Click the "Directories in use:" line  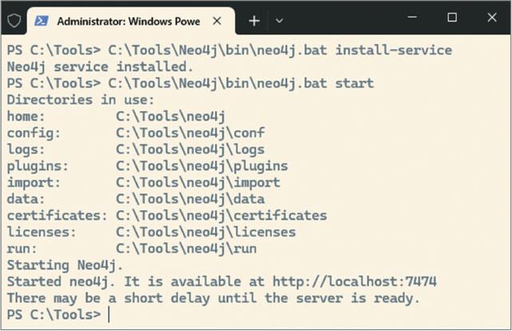[x=81, y=100]
